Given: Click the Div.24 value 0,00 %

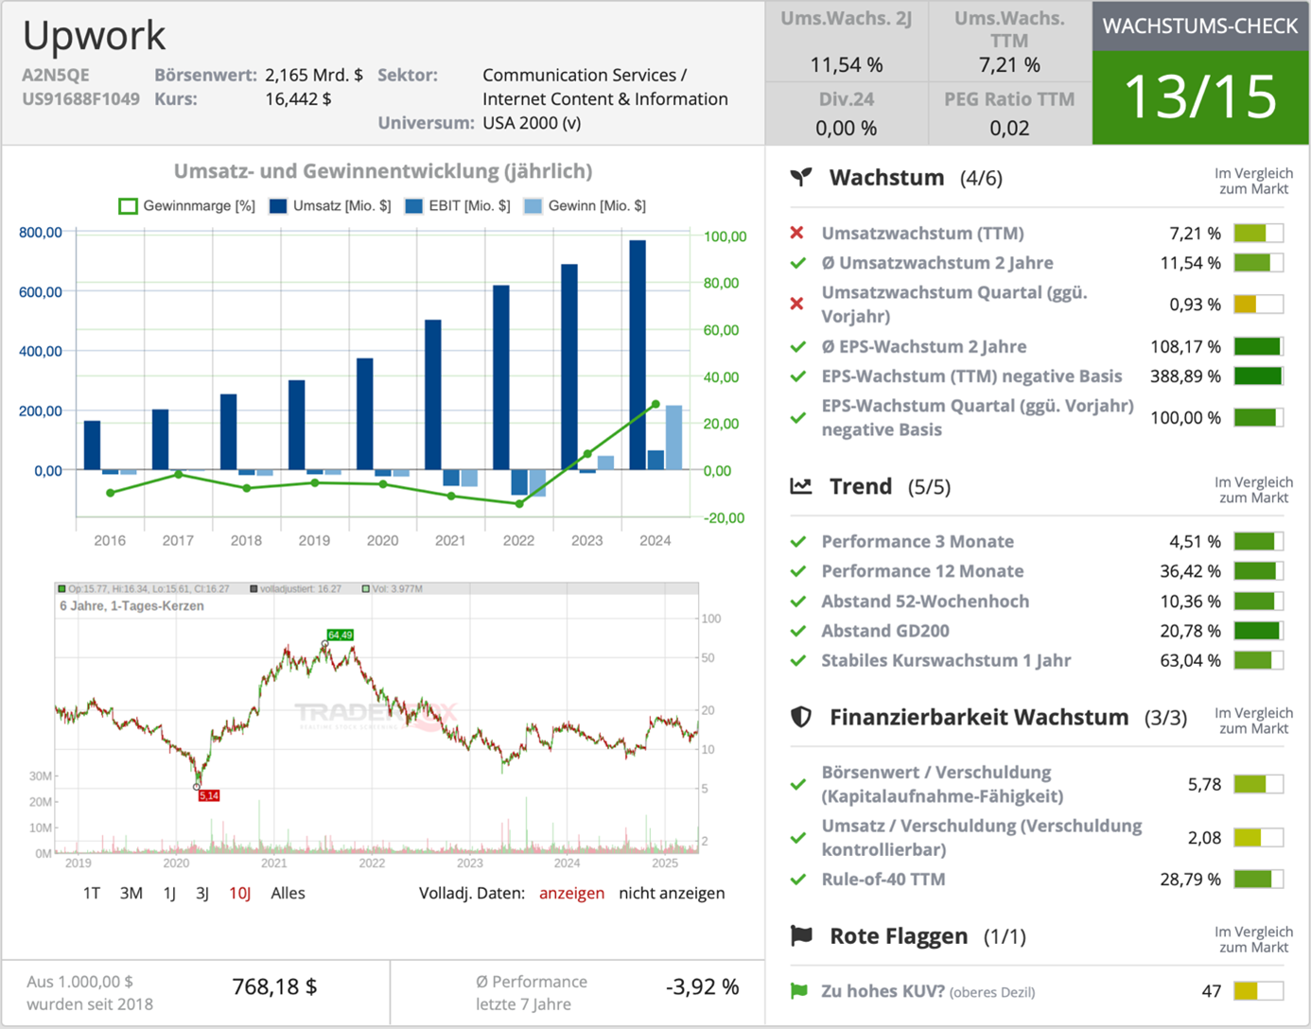Looking at the screenshot, I should (847, 128).
